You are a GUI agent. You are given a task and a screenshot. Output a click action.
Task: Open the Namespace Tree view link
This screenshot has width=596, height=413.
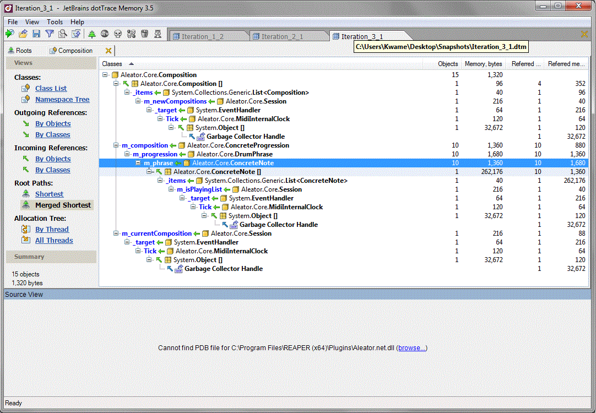pos(62,100)
